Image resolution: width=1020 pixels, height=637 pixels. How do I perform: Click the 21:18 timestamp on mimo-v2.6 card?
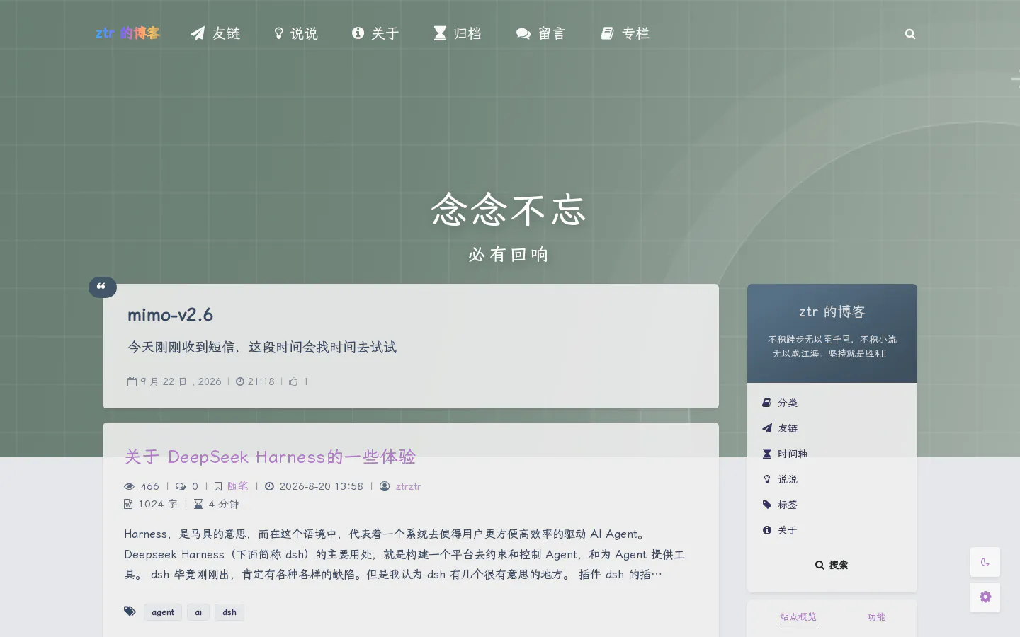pos(261,381)
